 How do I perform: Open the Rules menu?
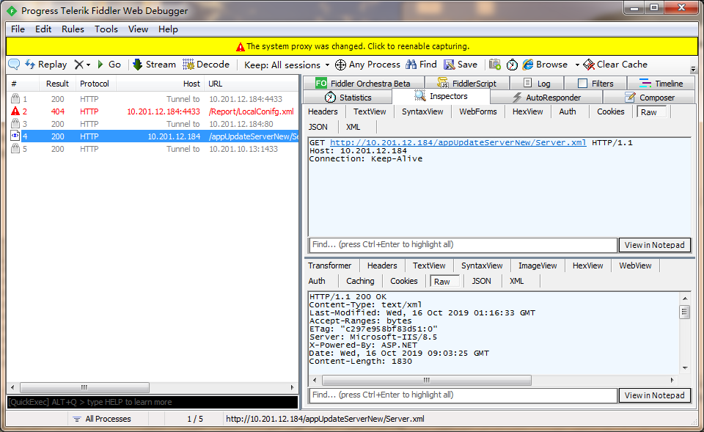(73, 29)
